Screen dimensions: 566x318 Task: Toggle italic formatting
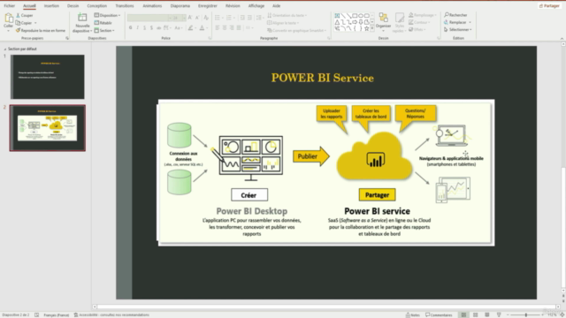point(138,27)
